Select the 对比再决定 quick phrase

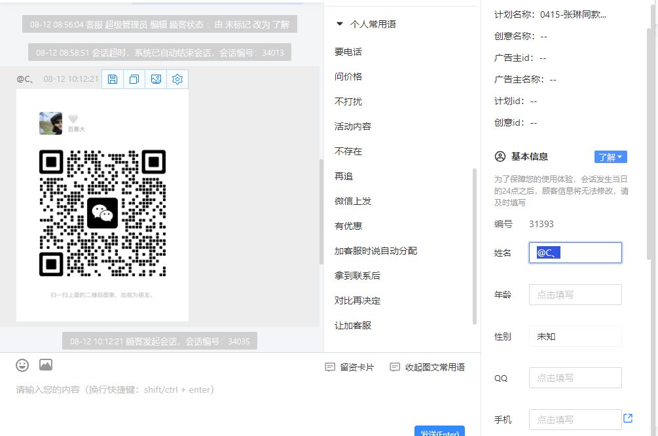[x=357, y=300]
